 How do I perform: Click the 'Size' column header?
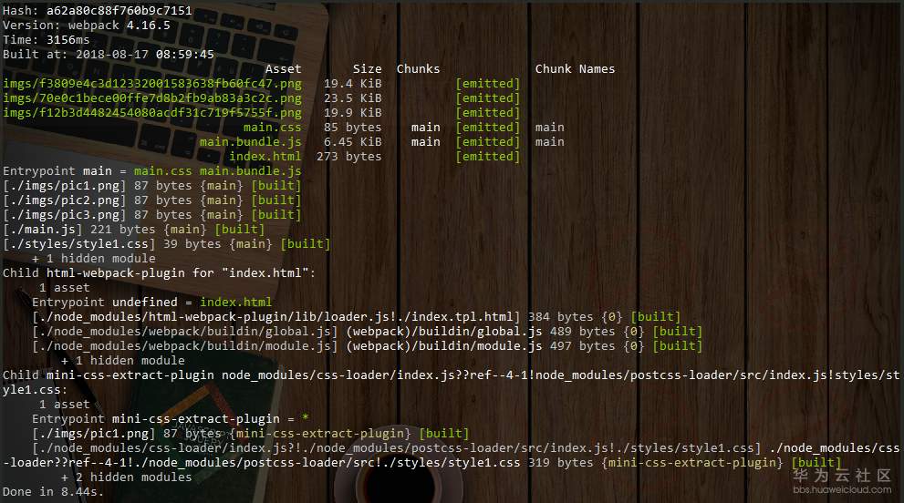(x=368, y=69)
